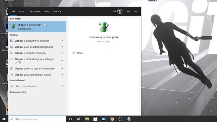Expand the More dropdown
The height and width of the screenshot is (122, 217).
pos(57,12)
